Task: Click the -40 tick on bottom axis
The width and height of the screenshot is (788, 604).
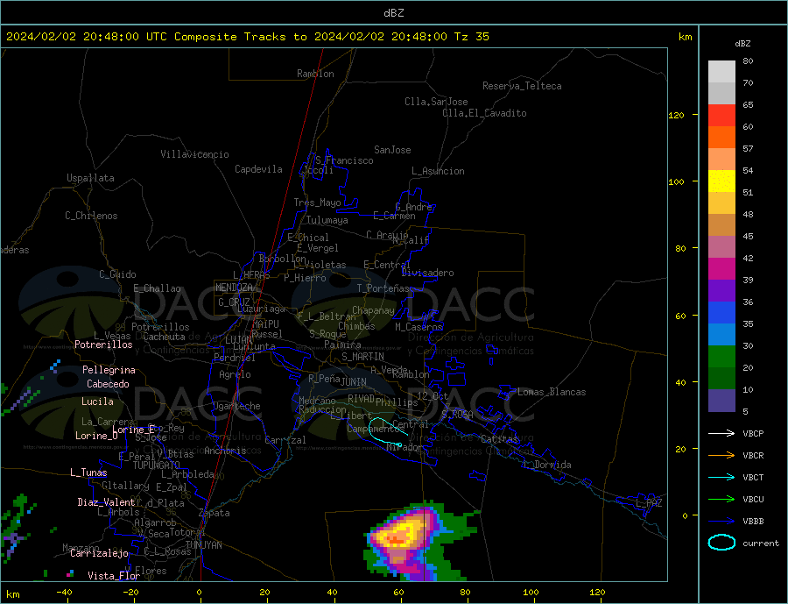Action: [64, 592]
